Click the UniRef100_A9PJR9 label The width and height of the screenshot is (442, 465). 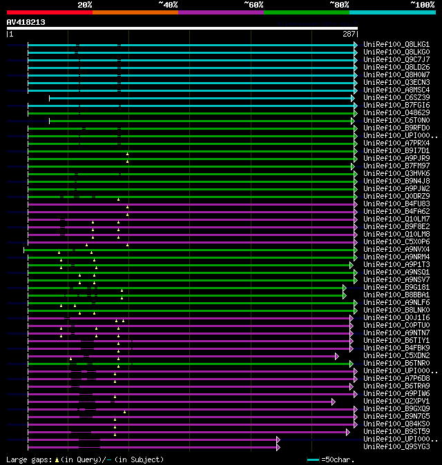tap(396, 159)
